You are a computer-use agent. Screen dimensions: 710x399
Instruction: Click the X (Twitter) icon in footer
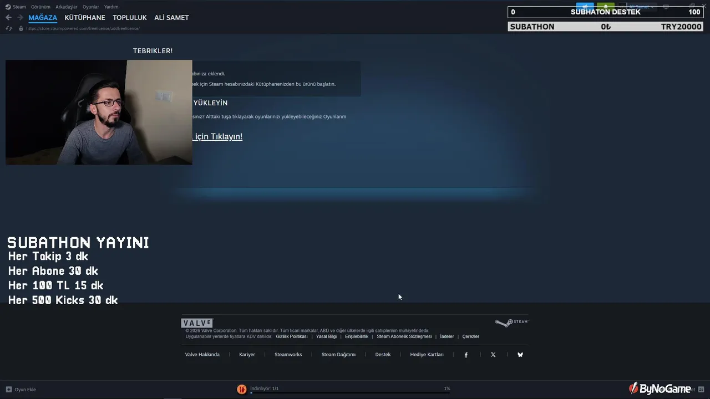pyautogui.click(x=493, y=355)
